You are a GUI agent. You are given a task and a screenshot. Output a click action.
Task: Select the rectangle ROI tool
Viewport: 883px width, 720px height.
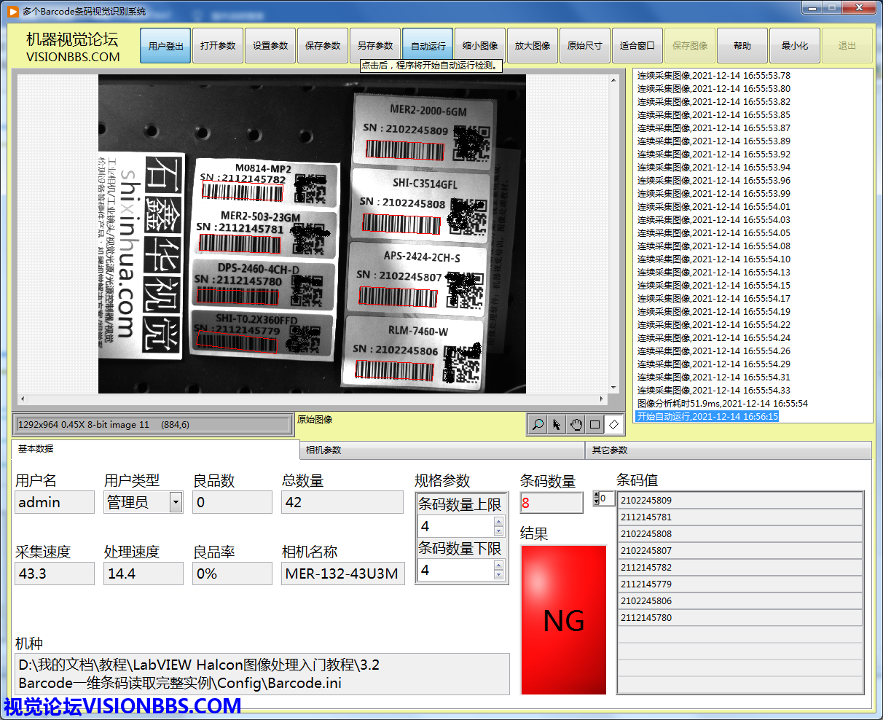(x=594, y=424)
